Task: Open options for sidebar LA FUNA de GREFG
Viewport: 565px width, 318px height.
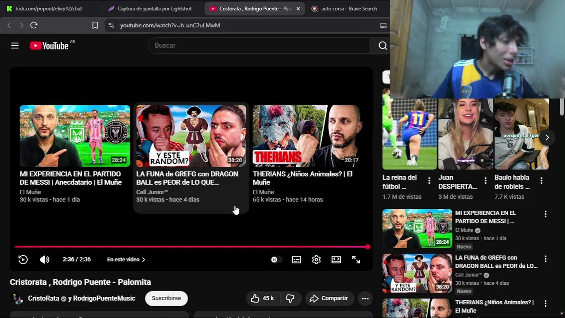Action: point(545,258)
